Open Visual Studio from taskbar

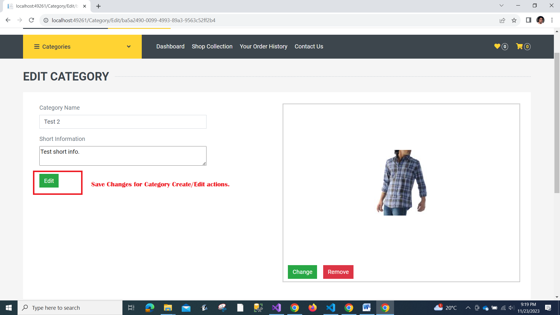tap(276, 308)
